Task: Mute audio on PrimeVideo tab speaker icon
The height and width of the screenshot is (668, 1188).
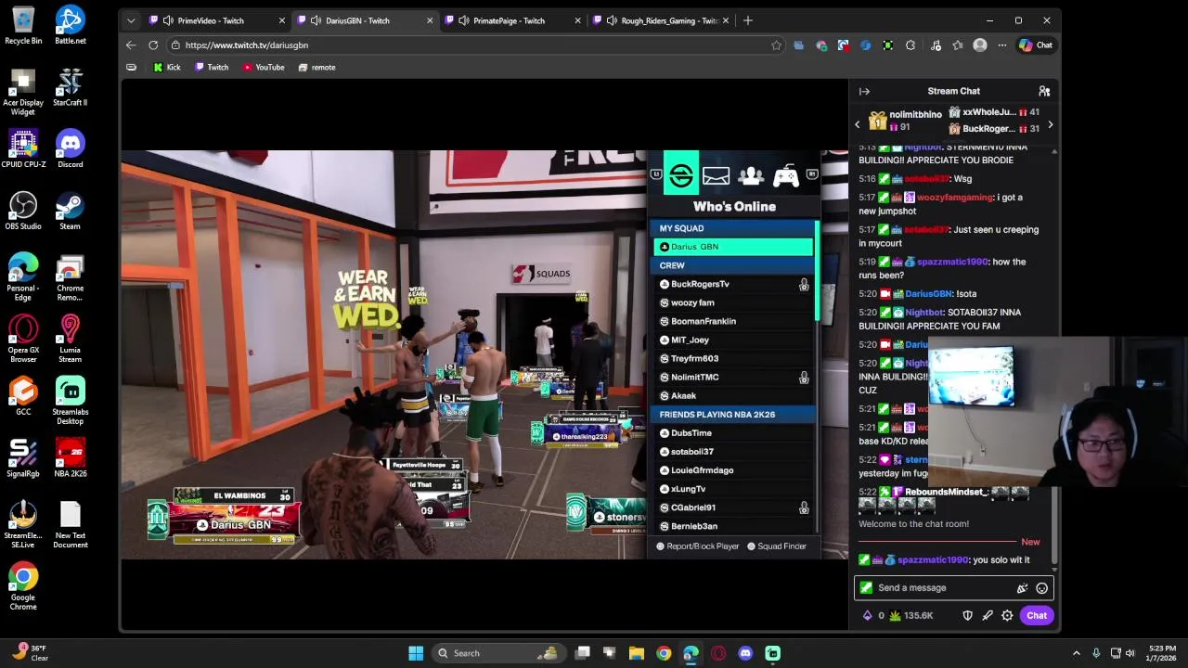Action: click(168, 20)
